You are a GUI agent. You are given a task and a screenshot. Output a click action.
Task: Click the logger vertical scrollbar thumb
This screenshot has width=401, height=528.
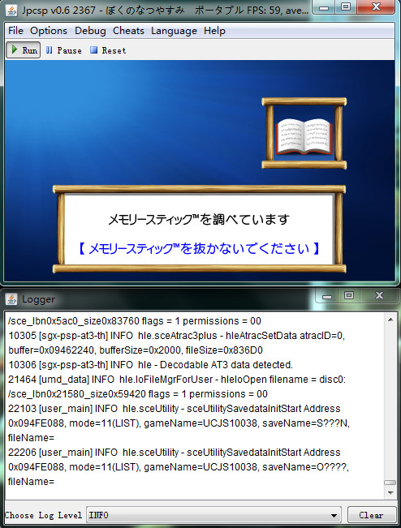tap(390, 483)
